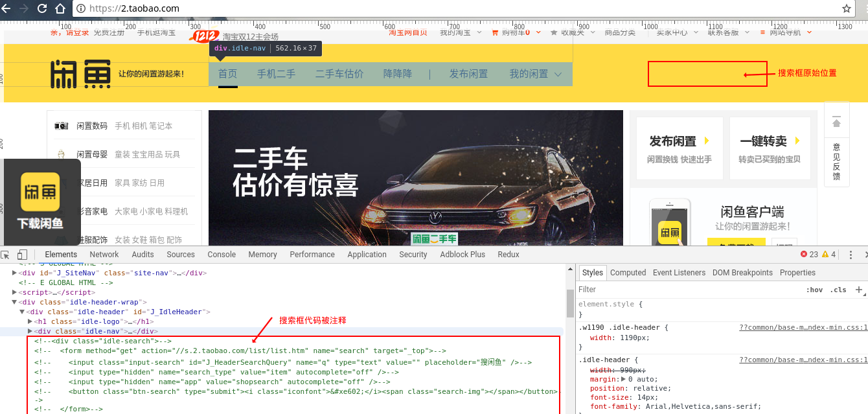The width and height of the screenshot is (868, 414).
Task: Toggle the :hov element state pane
Action: [x=816, y=289]
